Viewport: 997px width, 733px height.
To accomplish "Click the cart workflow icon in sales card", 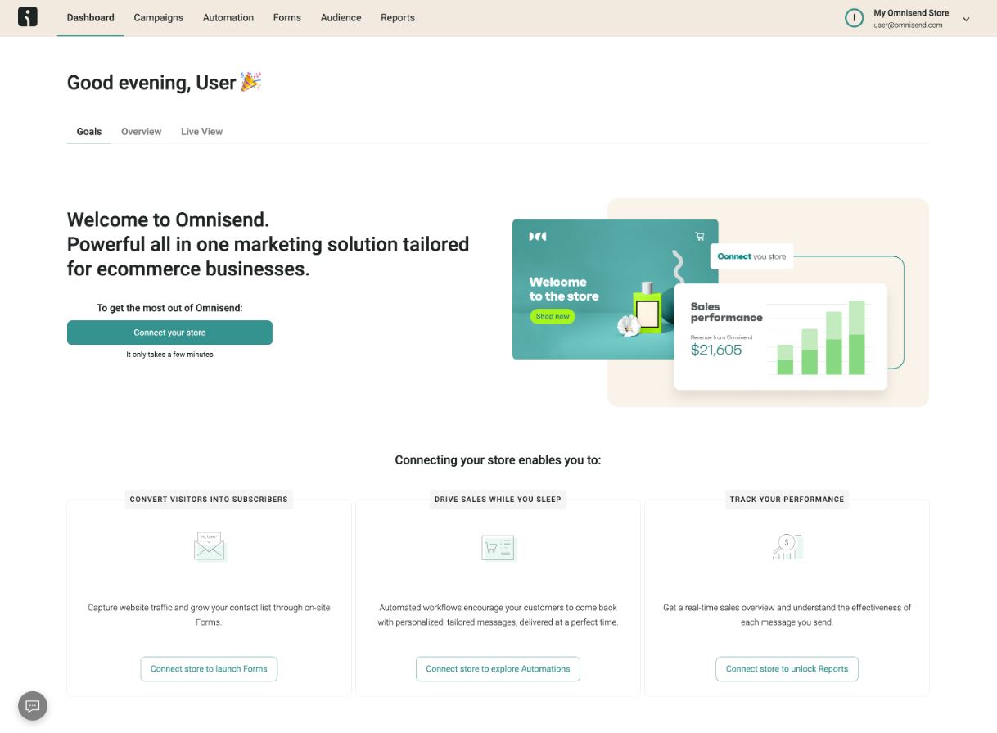I will click(498, 547).
